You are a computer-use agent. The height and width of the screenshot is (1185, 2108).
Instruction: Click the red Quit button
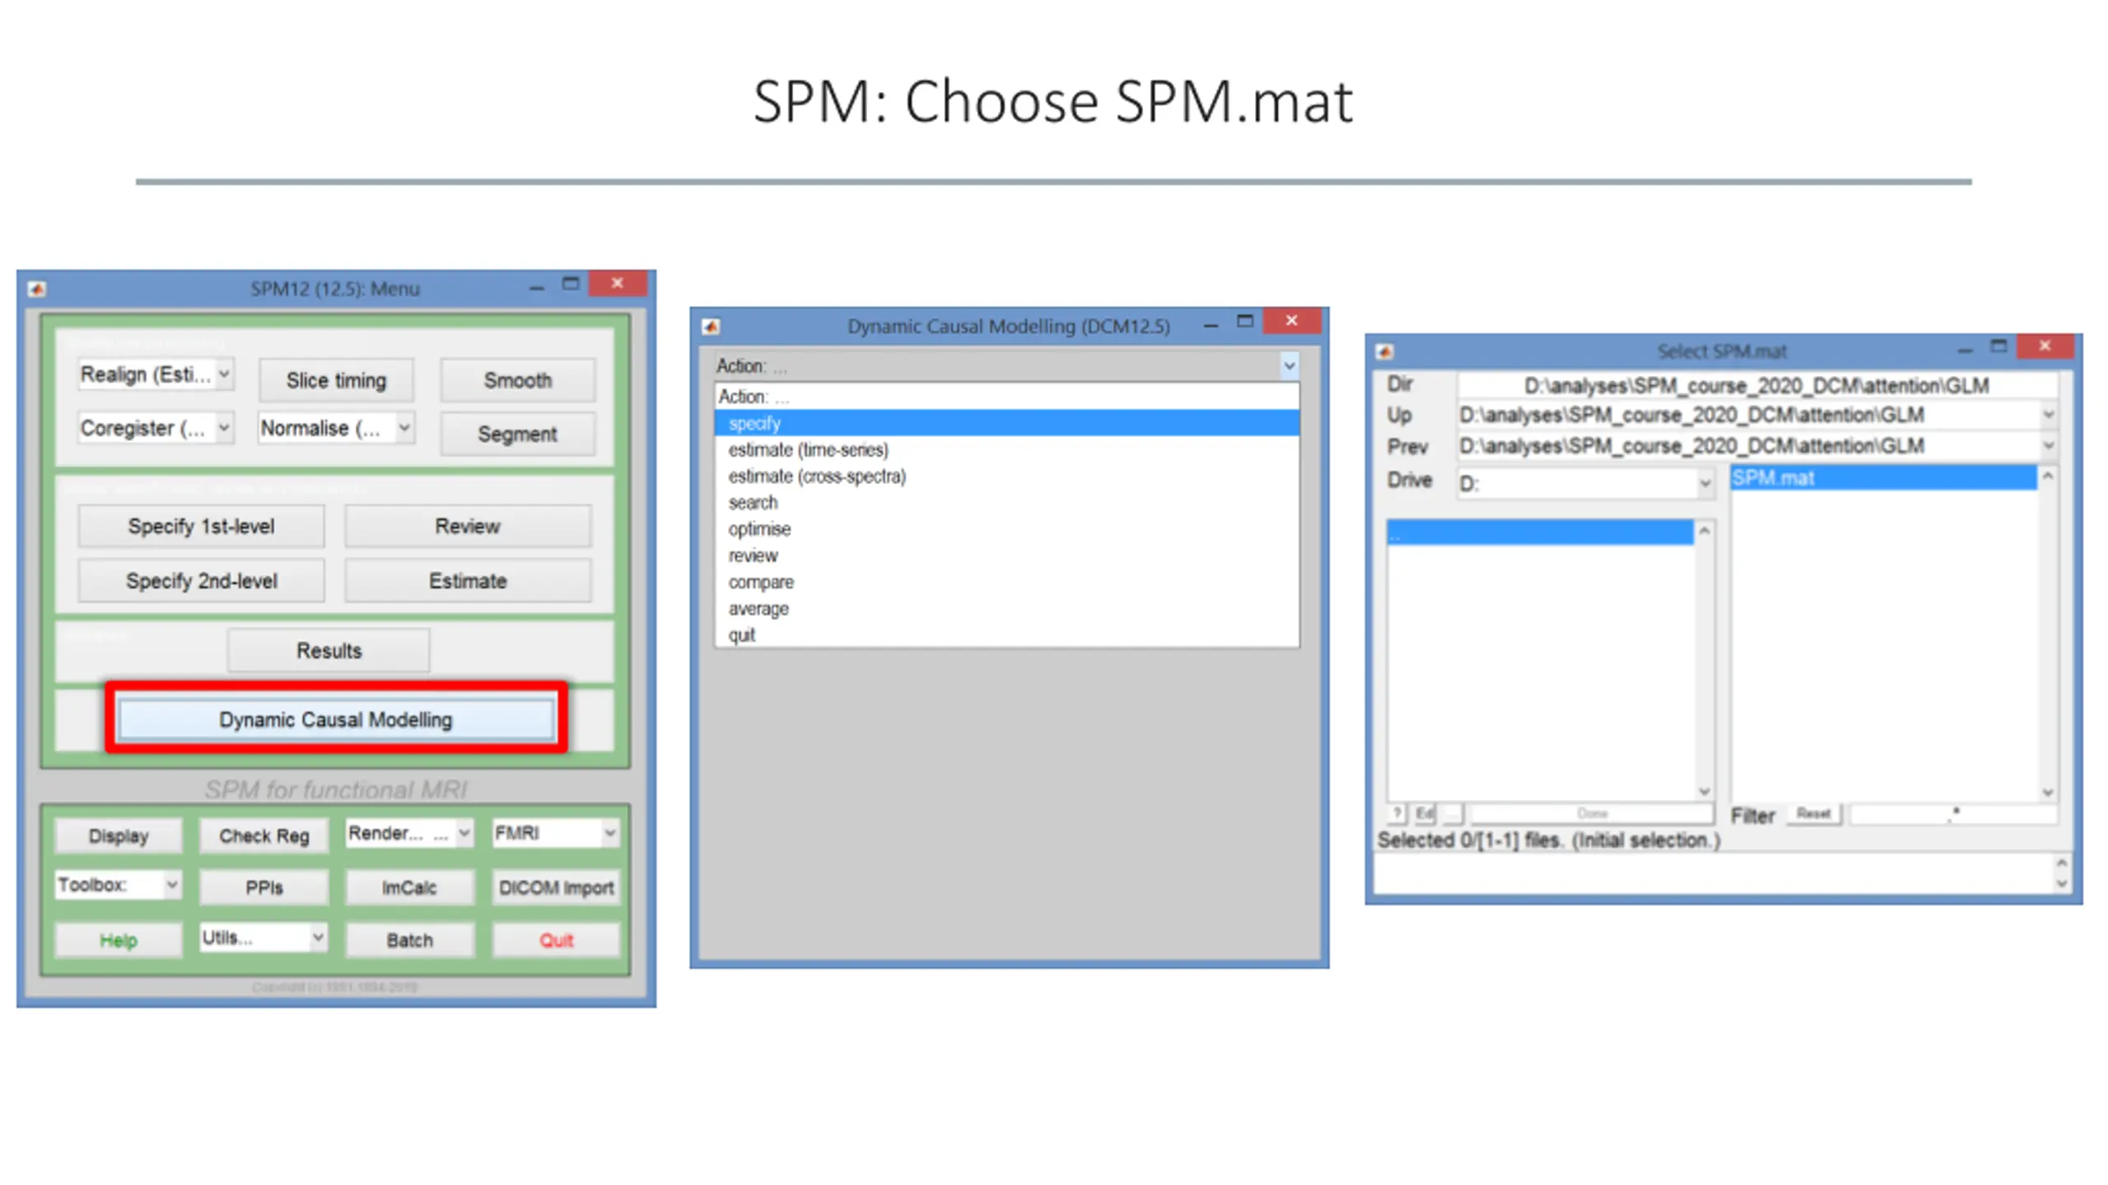click(556, 940)
